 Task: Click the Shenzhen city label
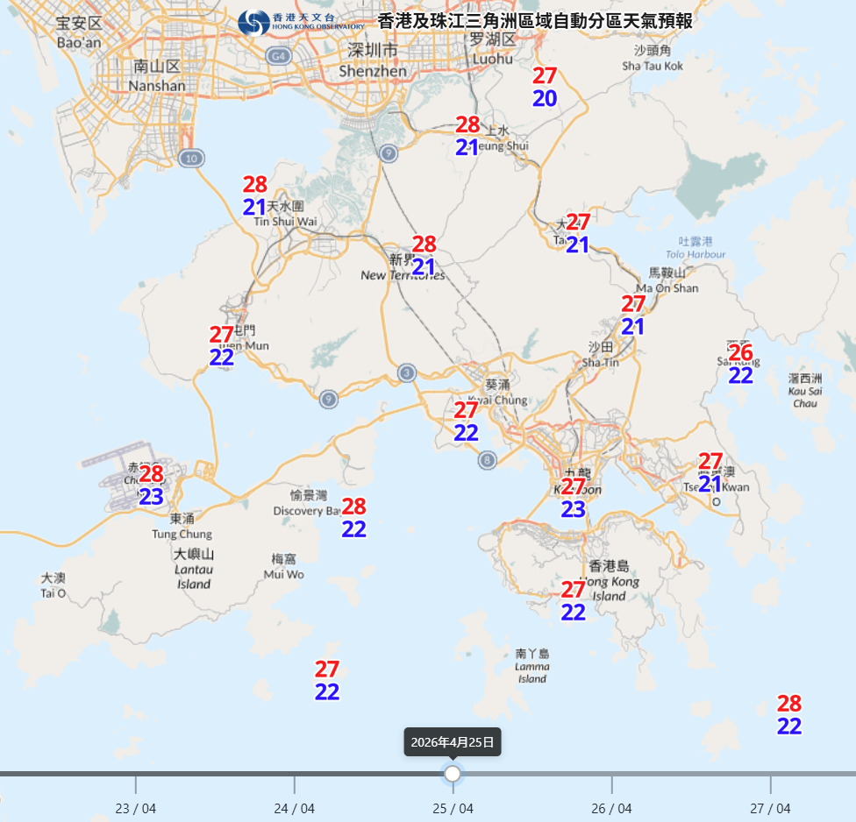(373, 60)
